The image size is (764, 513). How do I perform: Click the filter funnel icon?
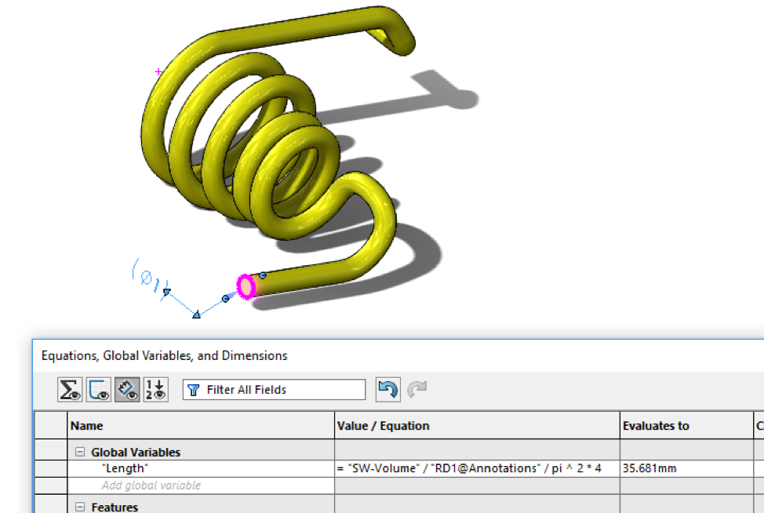click(x=194, y=390)
